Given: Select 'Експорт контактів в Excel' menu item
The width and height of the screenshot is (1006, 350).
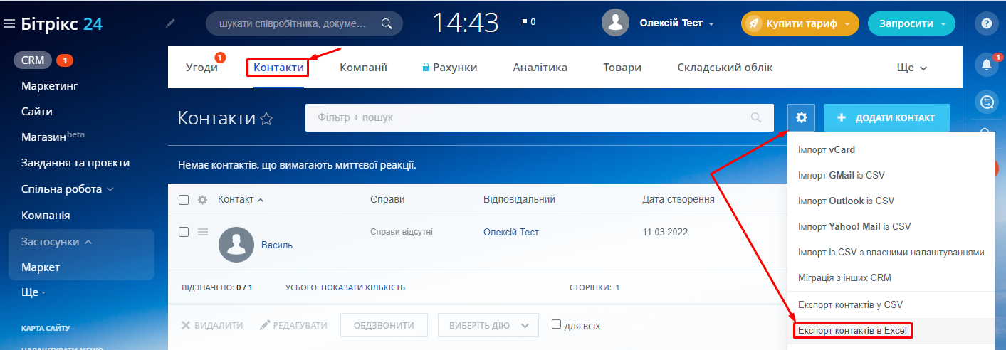Looking at the screenshot, I should 852,331.
